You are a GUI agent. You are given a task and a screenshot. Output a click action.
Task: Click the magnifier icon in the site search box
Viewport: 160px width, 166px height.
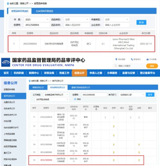tap(116, 66)
